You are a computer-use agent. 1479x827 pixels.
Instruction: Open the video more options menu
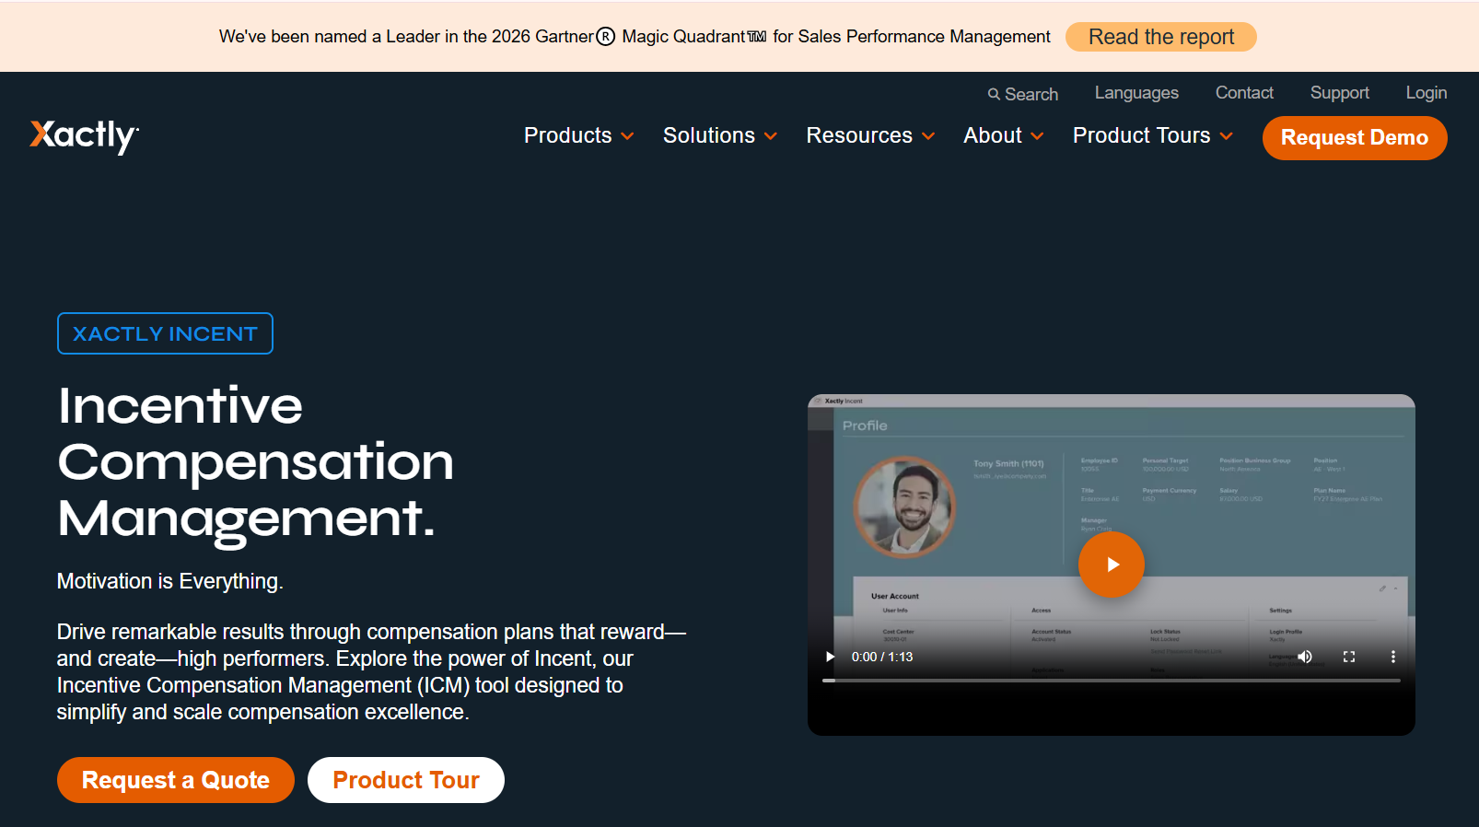[x=1393, y=657]
